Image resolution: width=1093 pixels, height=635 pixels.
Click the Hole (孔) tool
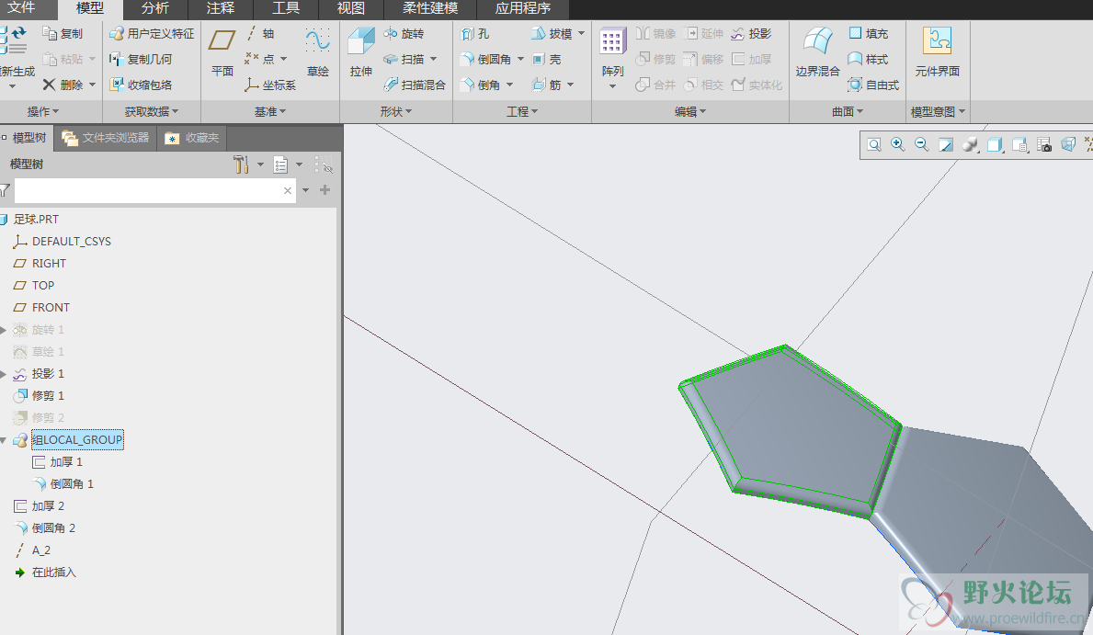click(x=475, y=33)
